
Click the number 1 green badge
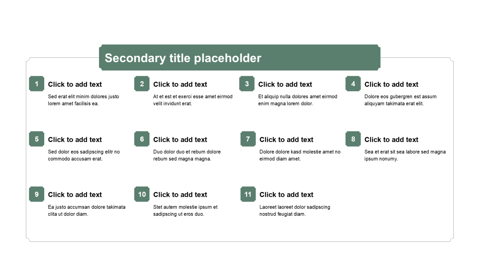[x=36, y=84]
